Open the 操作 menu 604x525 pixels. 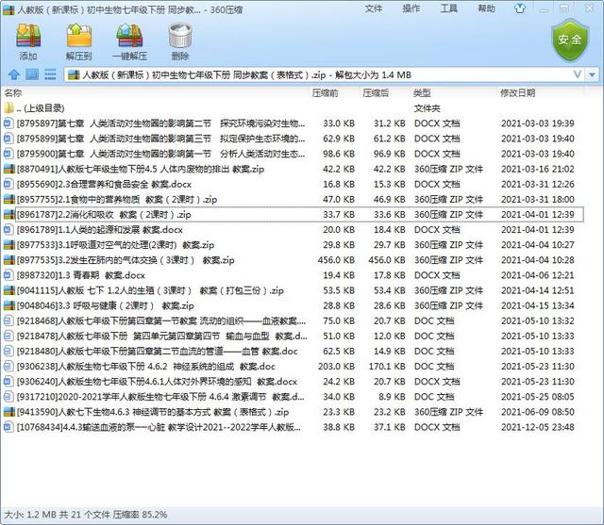tap(411, 8)
